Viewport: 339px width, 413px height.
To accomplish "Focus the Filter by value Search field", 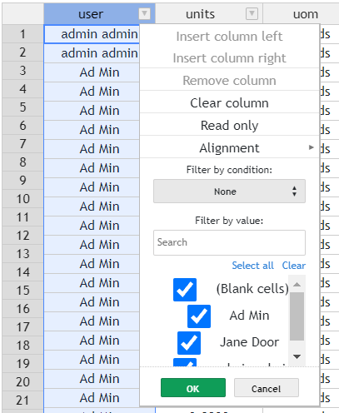I will point(229,242).
